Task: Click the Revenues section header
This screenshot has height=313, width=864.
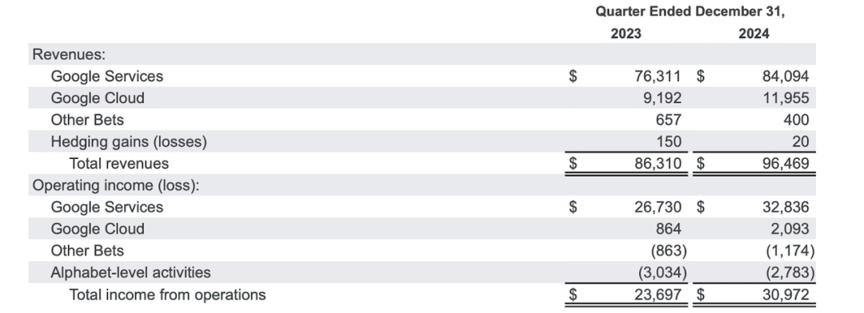Action: pos(69,54)
